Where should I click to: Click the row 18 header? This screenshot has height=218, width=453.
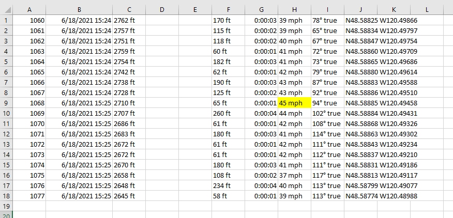pos(6,196)
